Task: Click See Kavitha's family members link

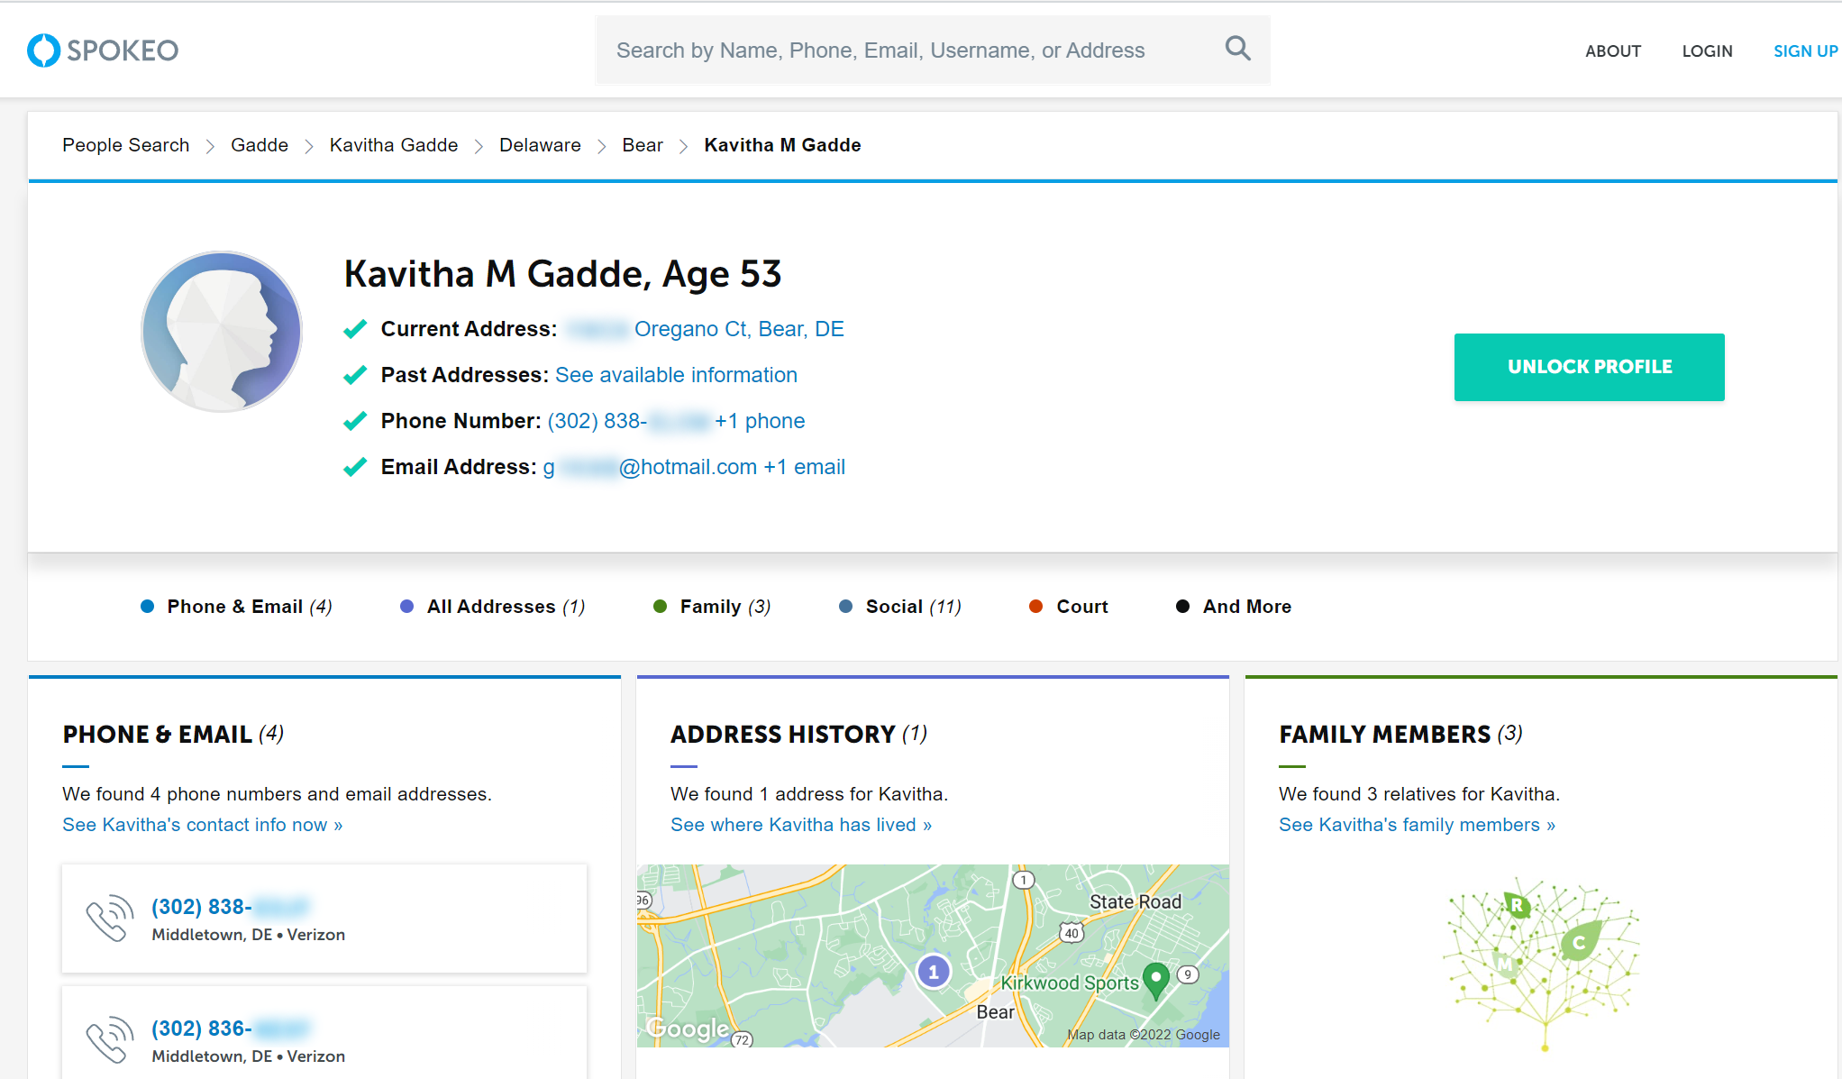Action: [1417, 825]
